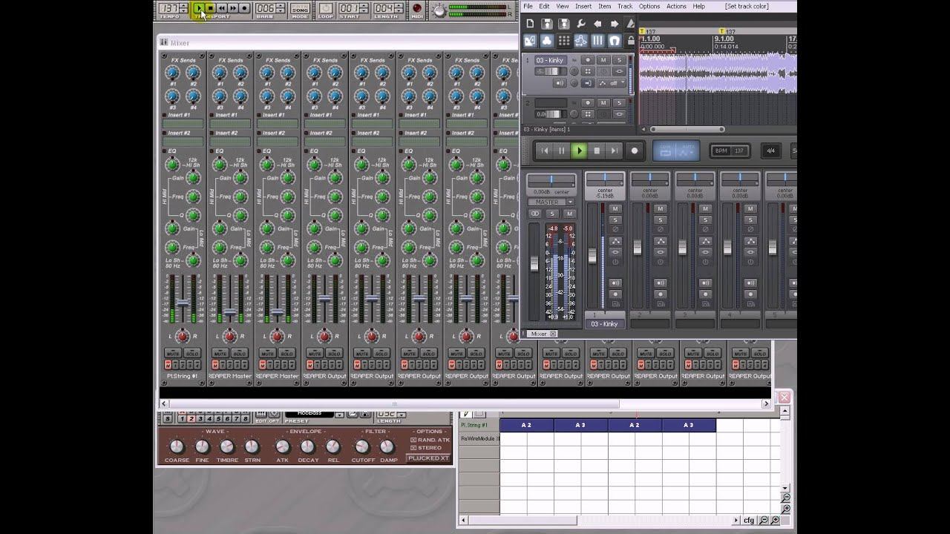Click the wrench project settings icon
Viewport: 950px width, 534px height.
[x=580, y=24]
